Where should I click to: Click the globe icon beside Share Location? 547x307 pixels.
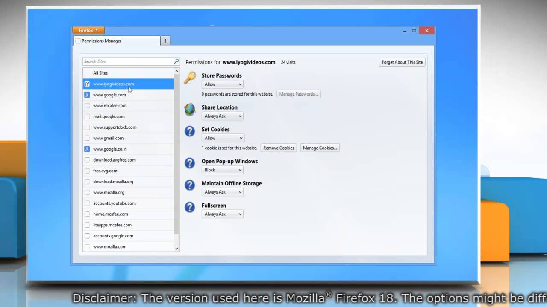coord(190,110)
